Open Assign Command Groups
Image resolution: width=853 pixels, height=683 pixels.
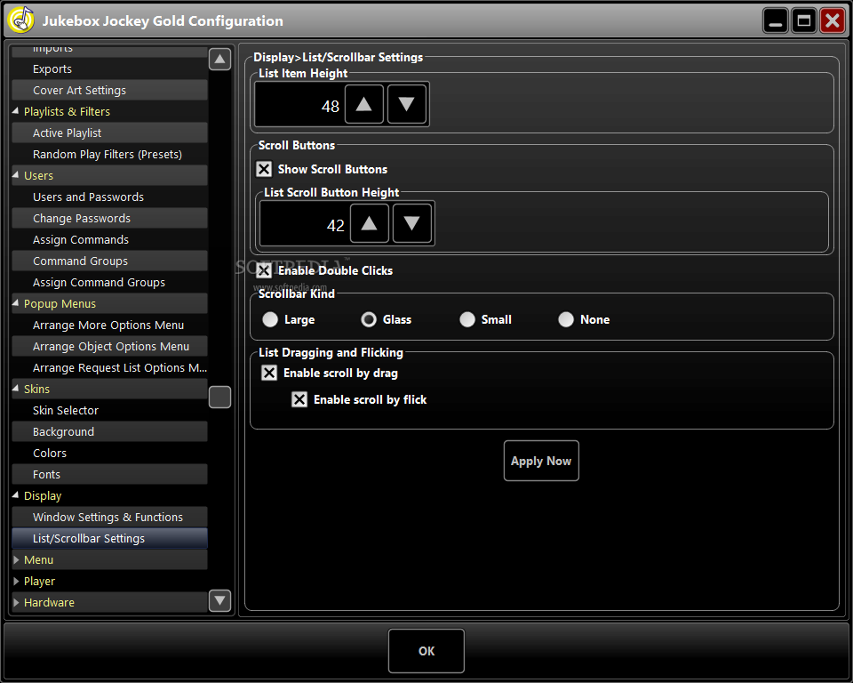point(109,282)
